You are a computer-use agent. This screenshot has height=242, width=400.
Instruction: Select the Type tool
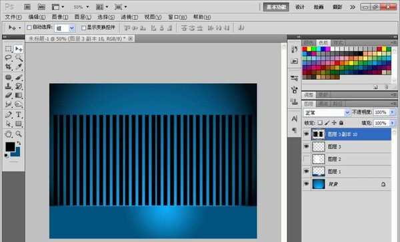(x=19, y=114)
